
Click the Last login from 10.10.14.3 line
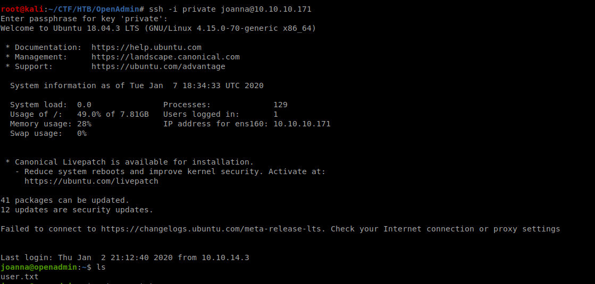[x=125, y=257]
